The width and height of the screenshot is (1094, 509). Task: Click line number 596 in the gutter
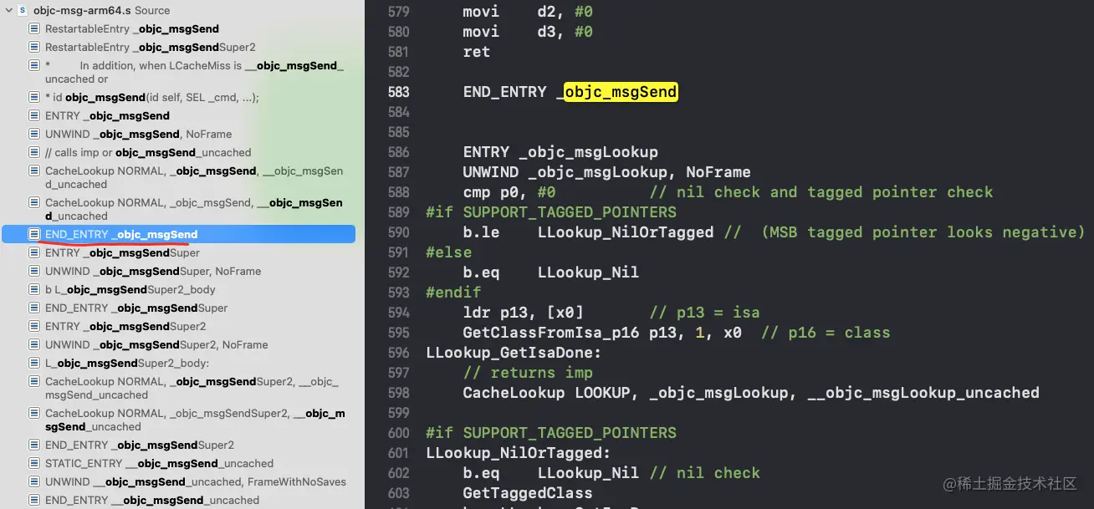pyautogui.click(x=399, y=353)
